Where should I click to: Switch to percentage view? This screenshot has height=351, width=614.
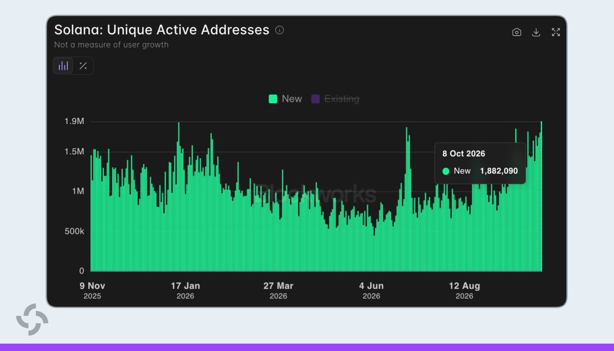(83, 65)
